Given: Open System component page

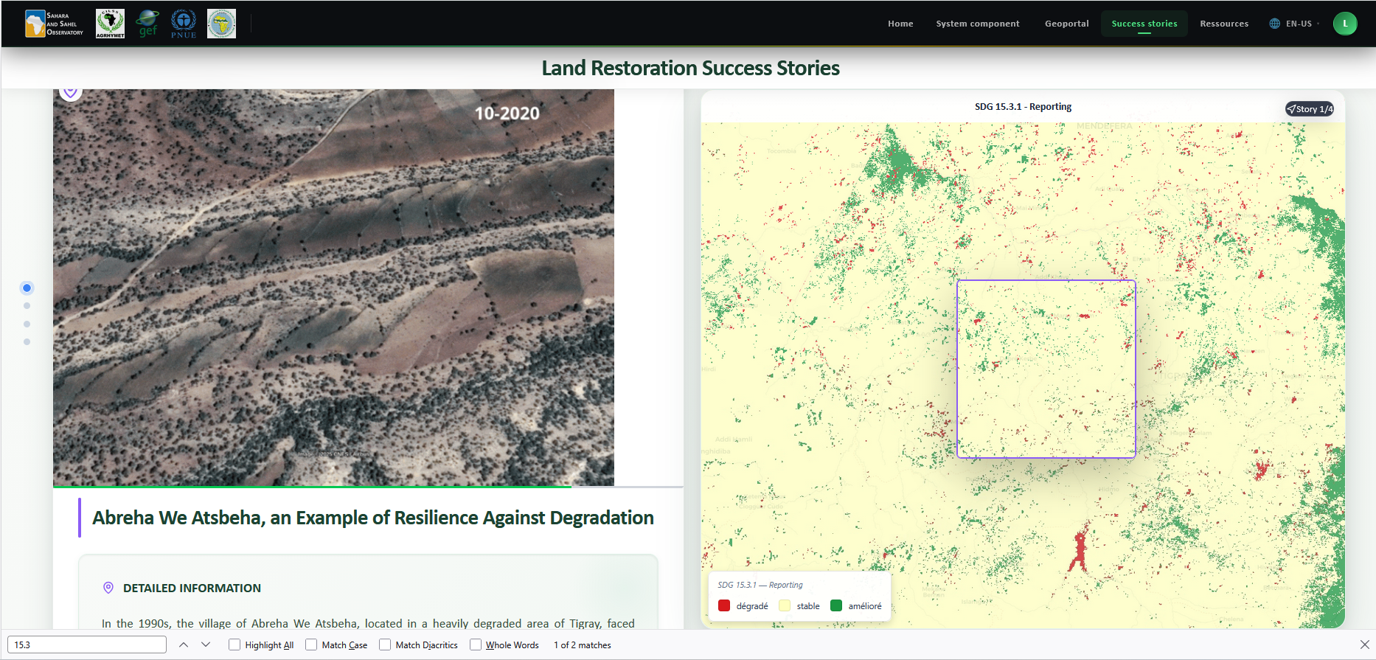Looking at the screenshot, I should click(x=978, y=24).
